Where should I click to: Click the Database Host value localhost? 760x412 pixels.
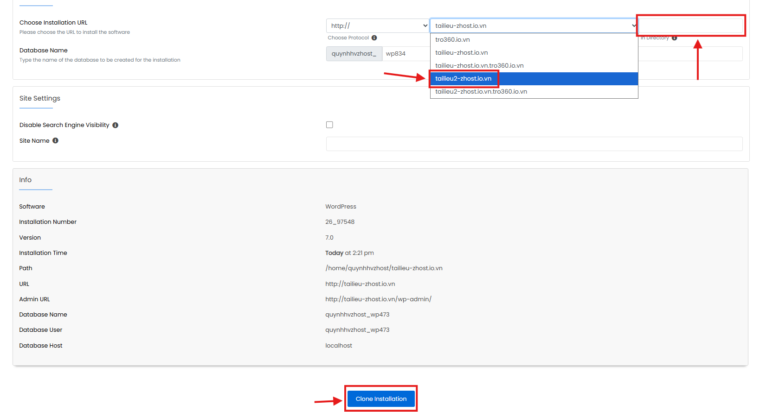tap(339, 345)
